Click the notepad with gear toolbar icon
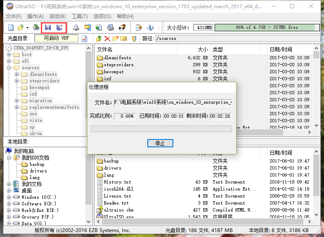The width and height of the screenshot is (324, 237). 139,28
